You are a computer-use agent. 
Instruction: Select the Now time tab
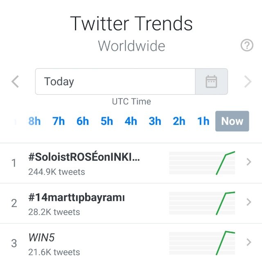pos(232,121)
